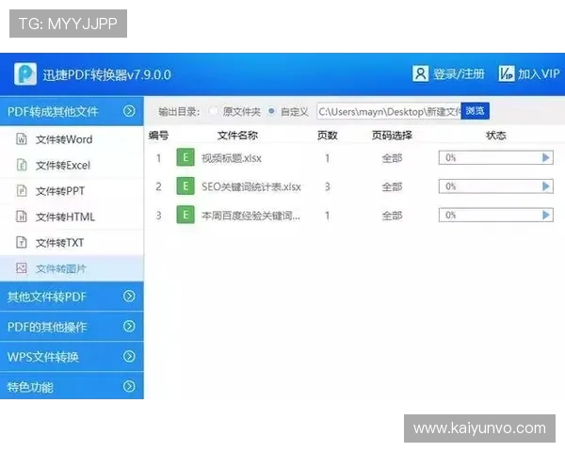This screenshot has height=452, width=565.
Task: Click 全部 page selection for 视频标题.xlsx
Action: coord(392,158)
